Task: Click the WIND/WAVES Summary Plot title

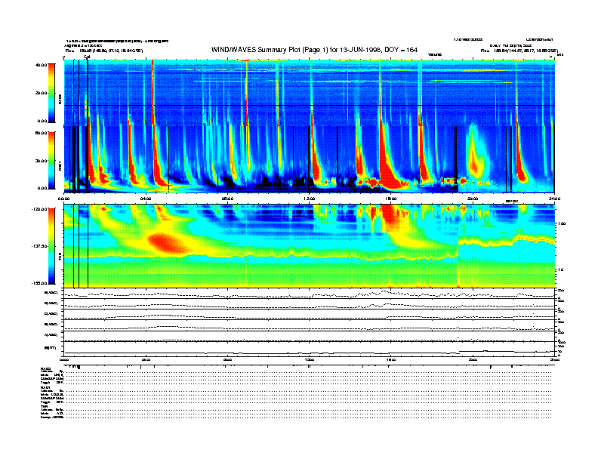Action: (x=314, y=50)
